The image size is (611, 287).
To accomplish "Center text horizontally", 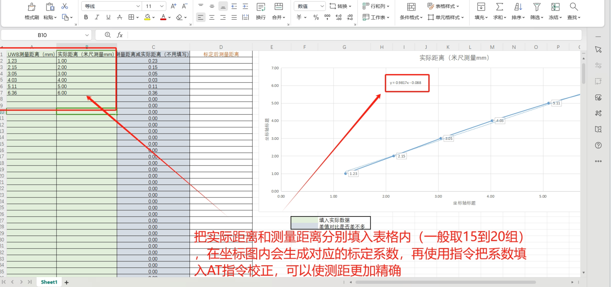I will [212, 17].
